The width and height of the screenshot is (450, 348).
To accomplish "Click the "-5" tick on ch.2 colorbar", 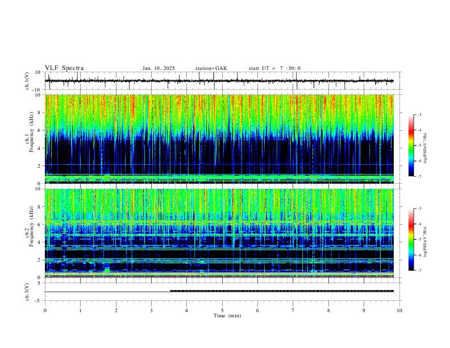I will [419, 239].
